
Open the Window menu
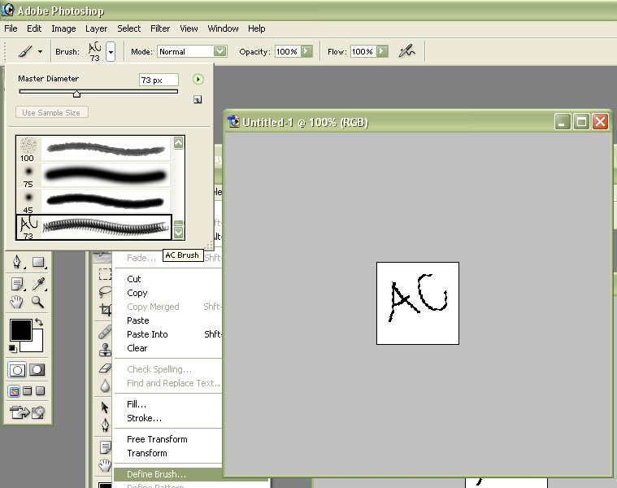pyautogui.click(x=223, y=28)
